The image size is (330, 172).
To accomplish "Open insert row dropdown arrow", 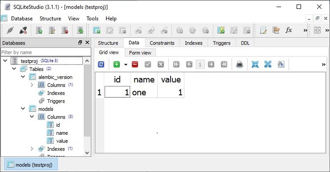I will point(126,64).
